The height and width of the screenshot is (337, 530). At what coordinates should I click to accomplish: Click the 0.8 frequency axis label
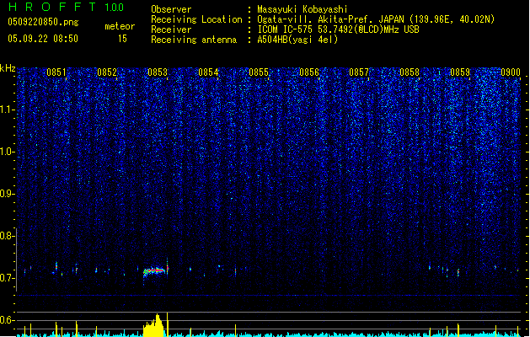point(7,236)
